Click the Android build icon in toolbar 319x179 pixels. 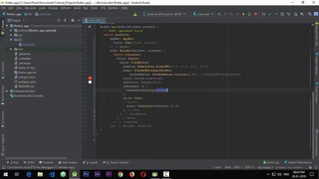tap(135, 14)
